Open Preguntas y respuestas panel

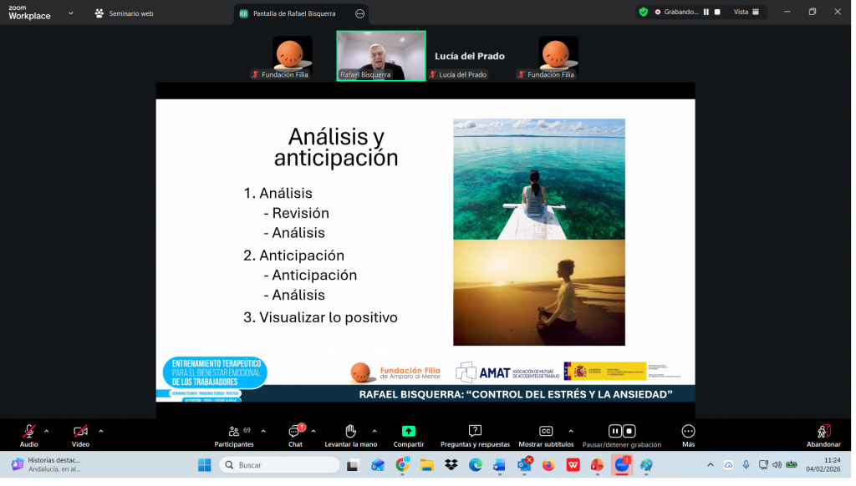point(475,432)
